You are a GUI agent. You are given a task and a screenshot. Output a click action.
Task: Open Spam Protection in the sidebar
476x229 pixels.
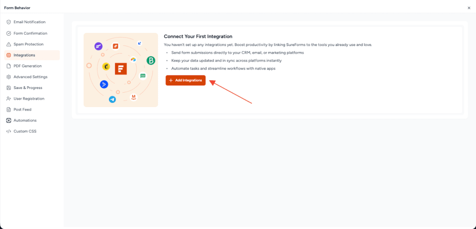(28, 44)
